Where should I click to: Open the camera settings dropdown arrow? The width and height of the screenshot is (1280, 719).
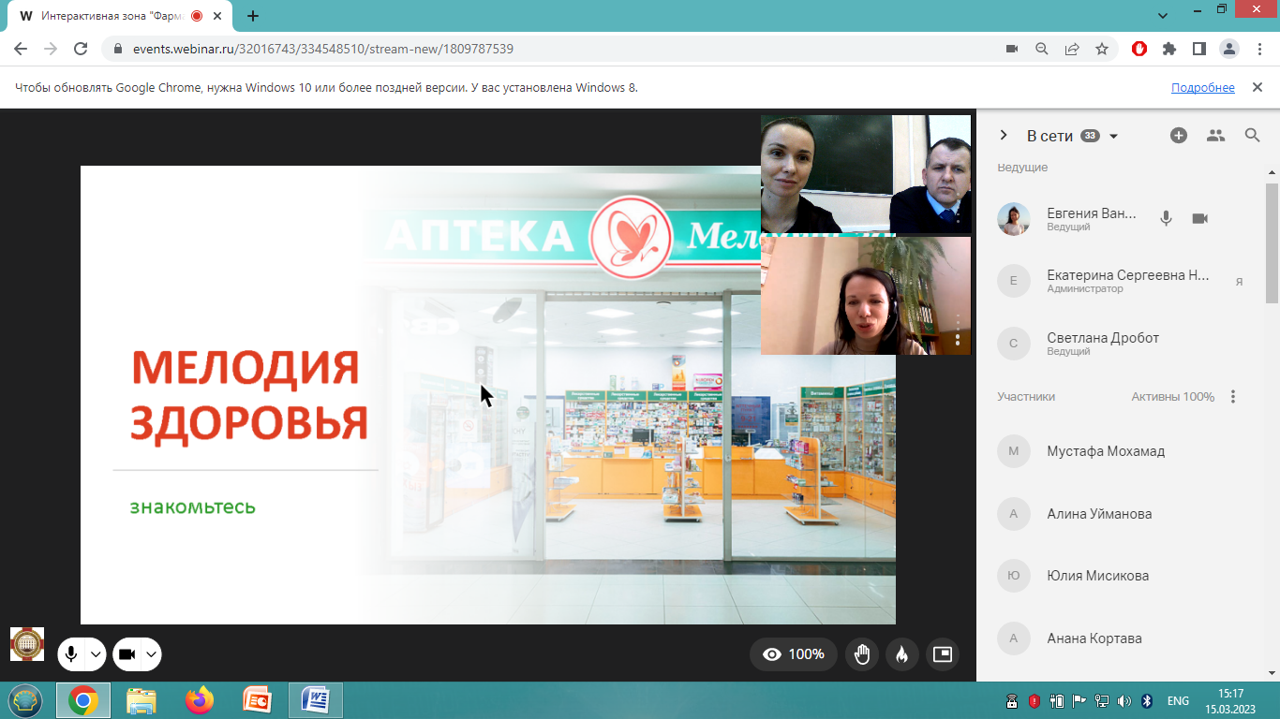point(151,654)
